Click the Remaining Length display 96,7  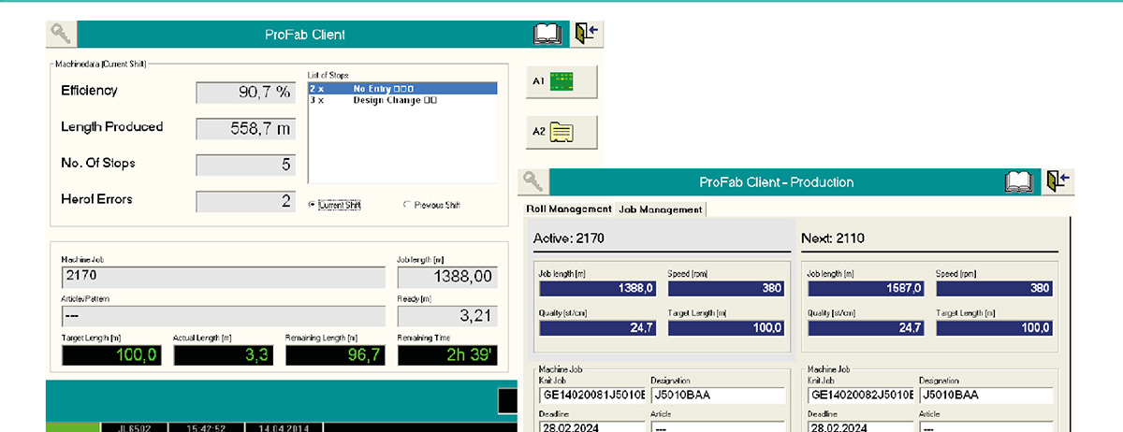coord(335,354)
